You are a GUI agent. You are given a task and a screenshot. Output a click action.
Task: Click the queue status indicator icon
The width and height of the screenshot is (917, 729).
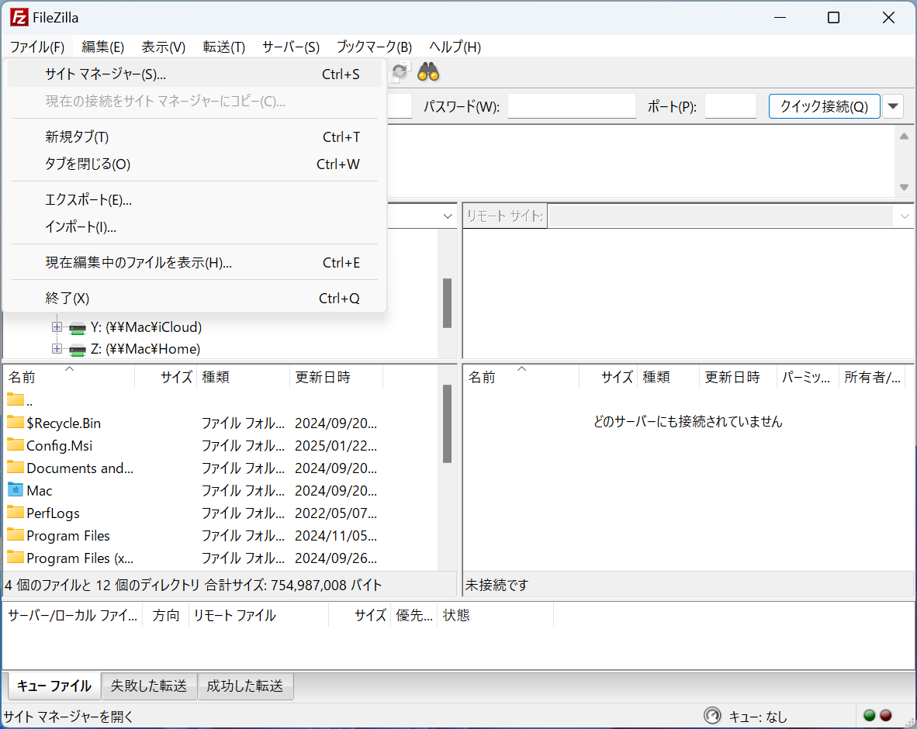coord(712,716)
